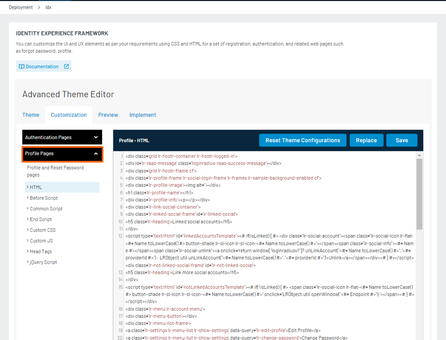Select Custom JS in the sidebar
This screenshot has height=340, width=446.
point(41,240)
